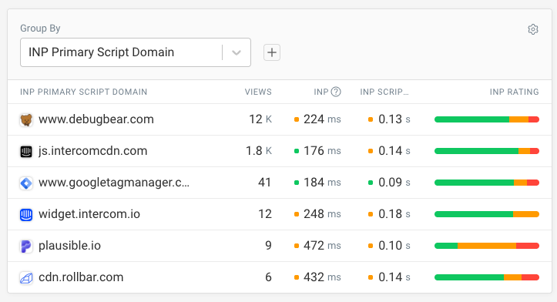Open the www.debugbear.com row

[280, 119]
